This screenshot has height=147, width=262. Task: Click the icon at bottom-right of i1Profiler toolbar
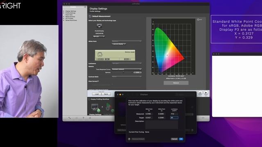tap(203, 118)
